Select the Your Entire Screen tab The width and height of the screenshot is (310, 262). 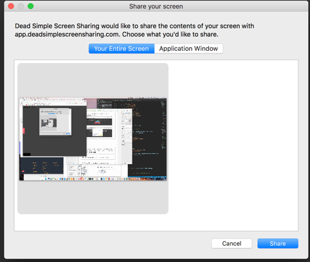click(122, 48)
